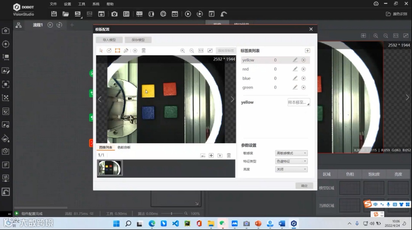This screenshot has width=412, height=230.
Task: Add image folder to the image list
Action: [220, 155]
